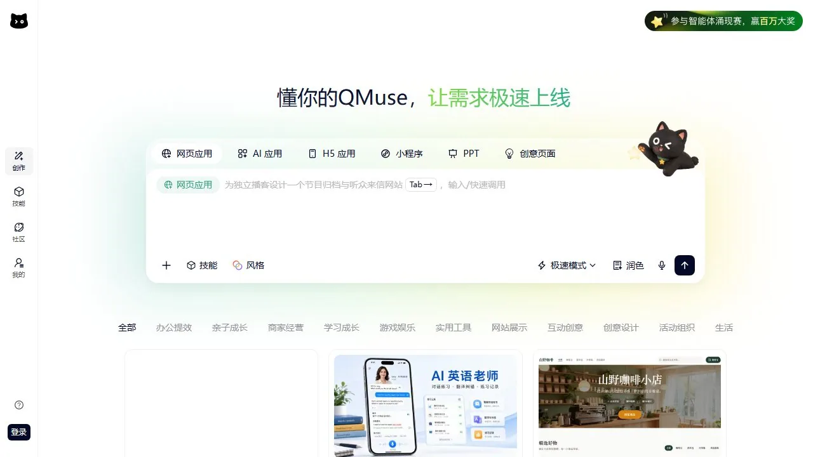Select the 互动创意 category filter
This screenshot has width=813, height=457.
point(565,328)
